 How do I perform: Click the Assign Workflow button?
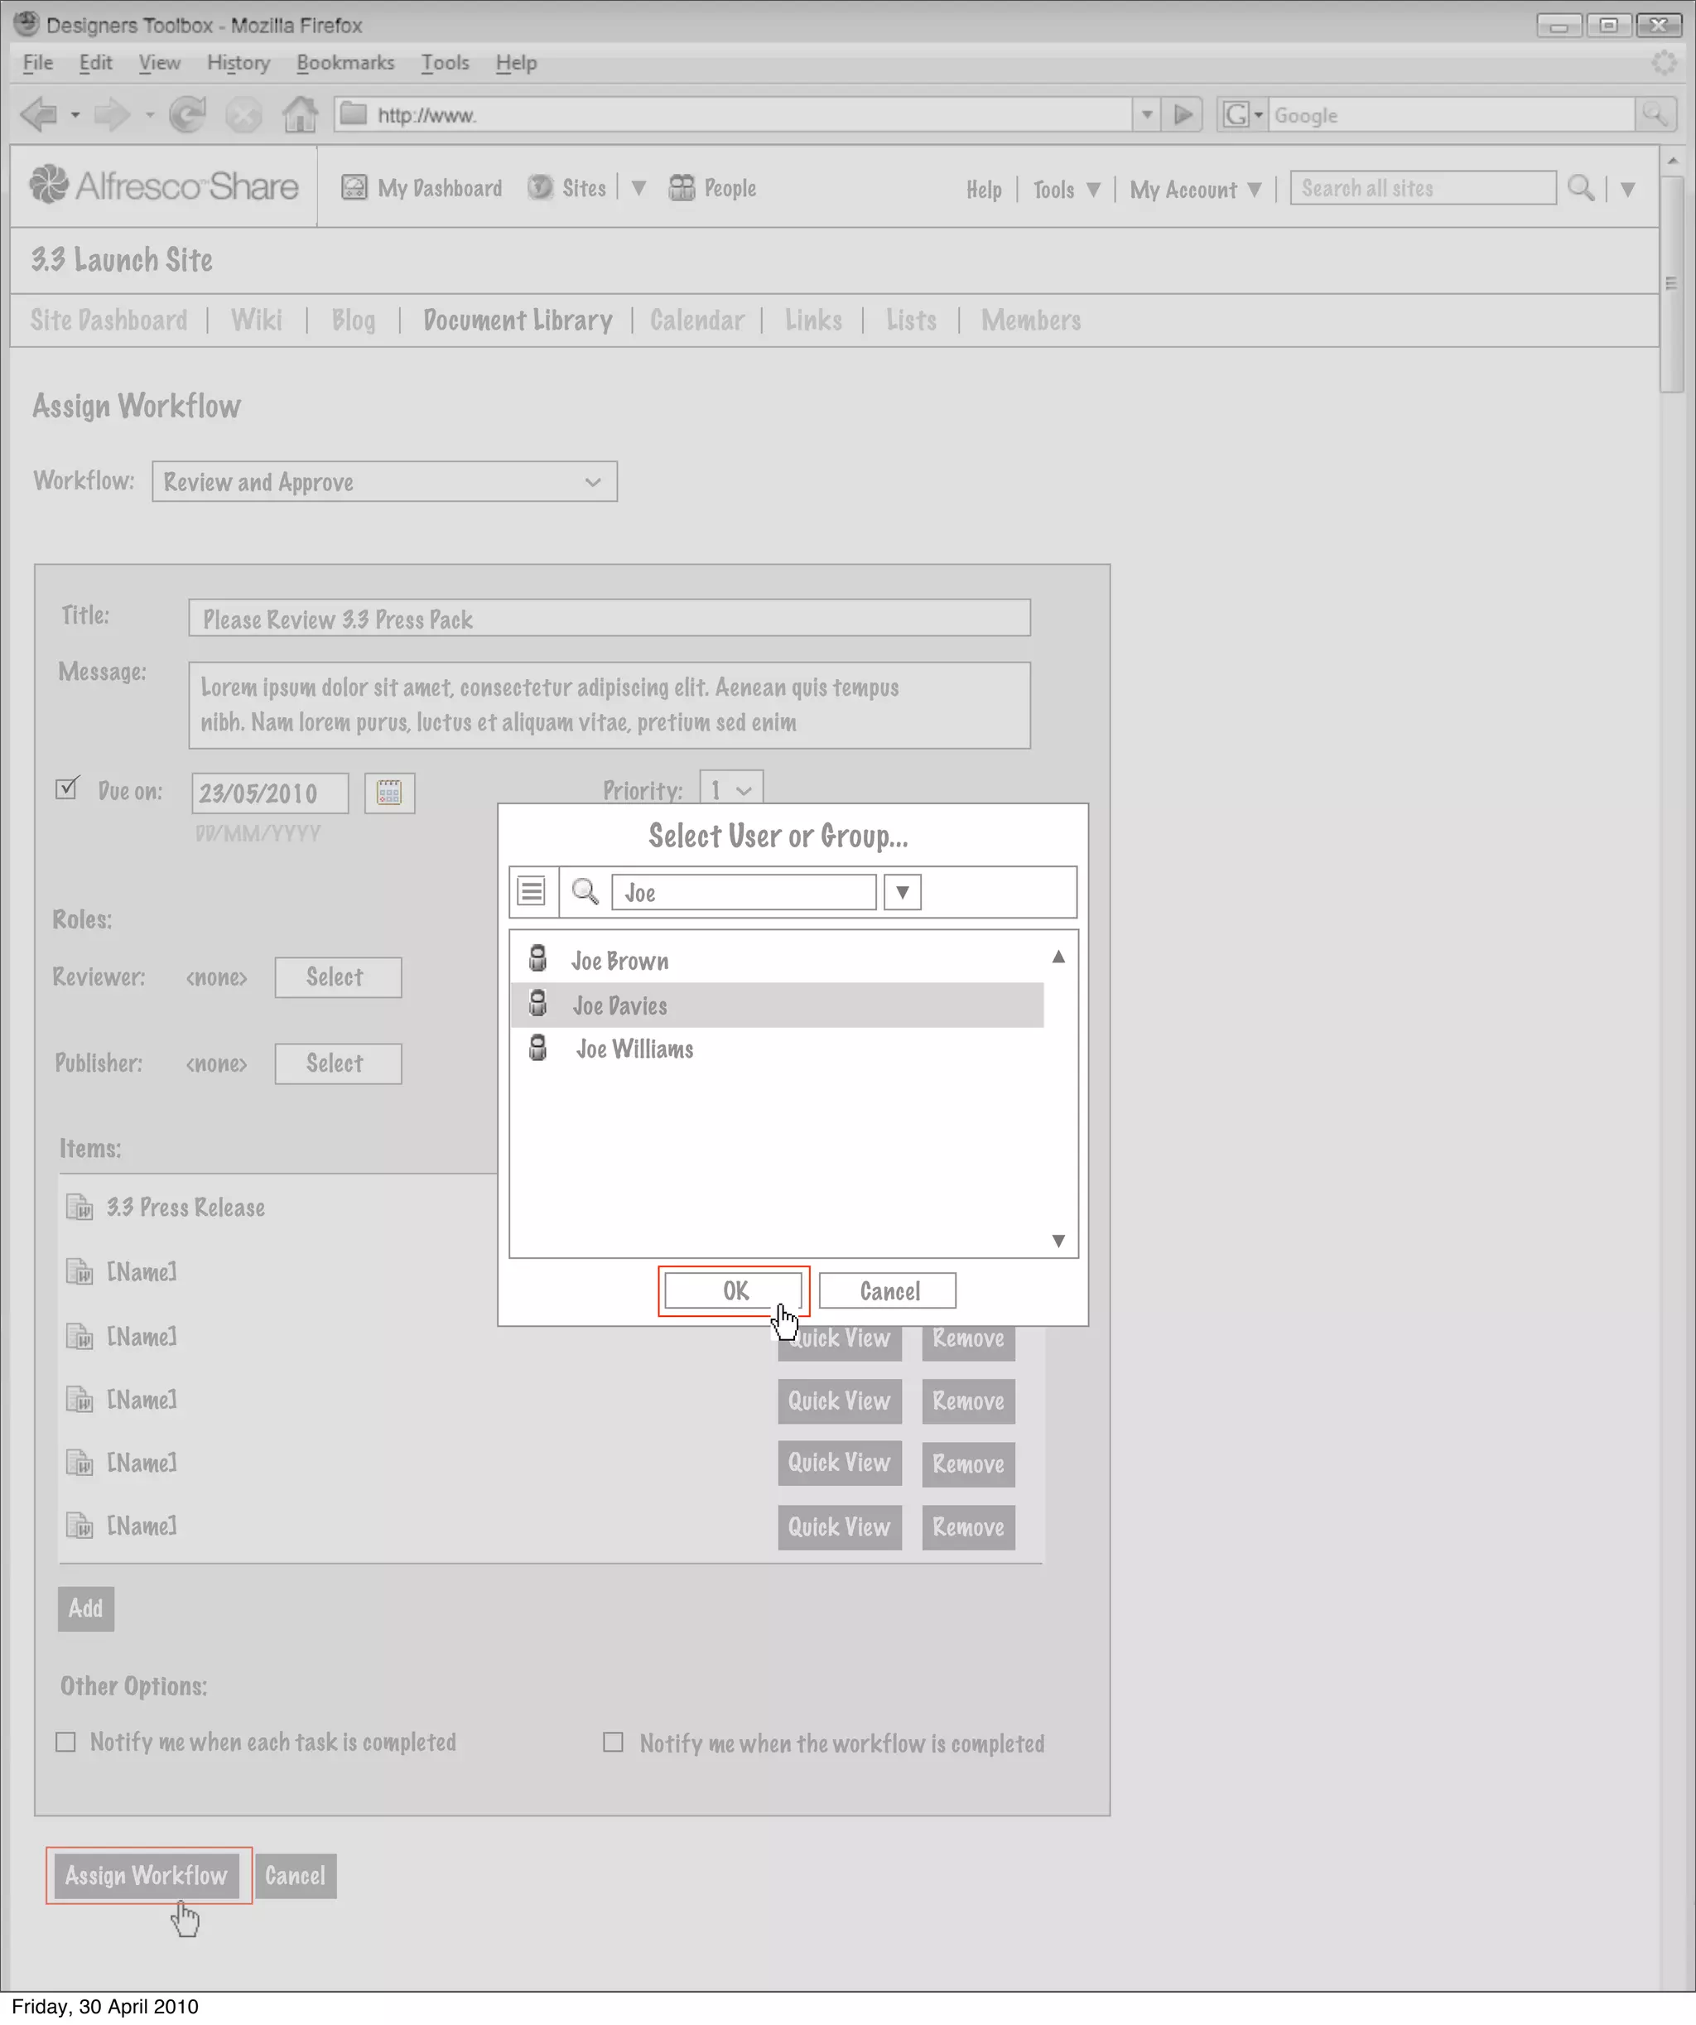coord(147,1874)
